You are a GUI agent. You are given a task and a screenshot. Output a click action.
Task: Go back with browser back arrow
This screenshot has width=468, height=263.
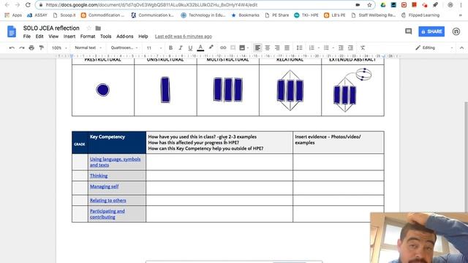pyautogui.click(x=7, y=5)
